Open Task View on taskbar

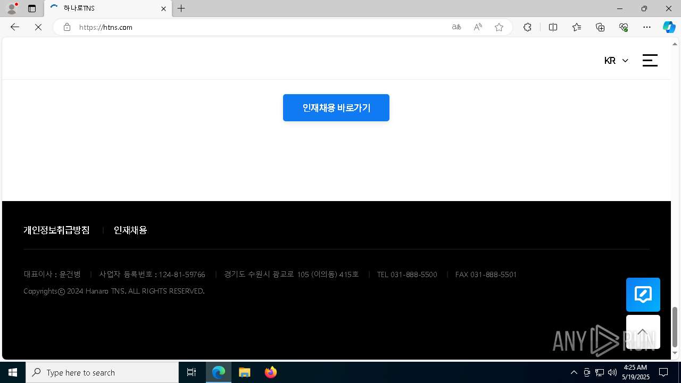[192, 372]
